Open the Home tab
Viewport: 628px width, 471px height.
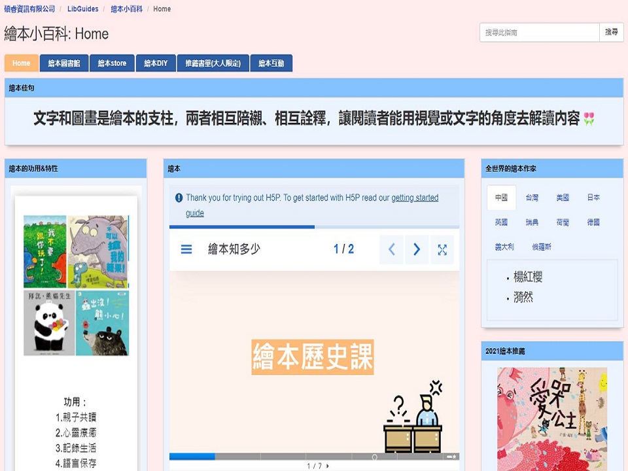[x=21, y=63]
